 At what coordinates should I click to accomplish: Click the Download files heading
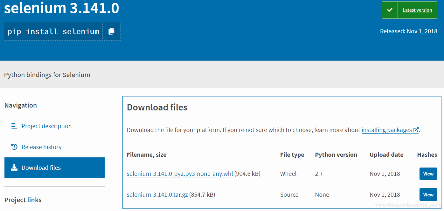(x=157, y=107)
